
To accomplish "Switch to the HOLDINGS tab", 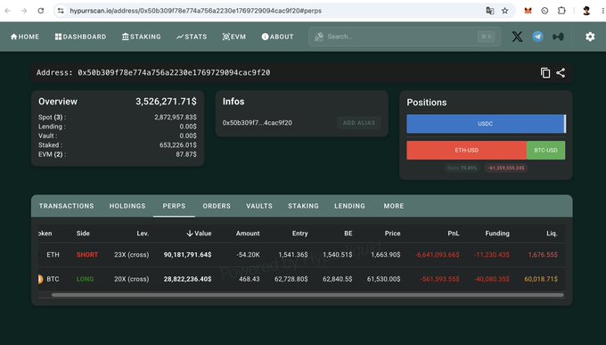I will [x=127, y=206].
